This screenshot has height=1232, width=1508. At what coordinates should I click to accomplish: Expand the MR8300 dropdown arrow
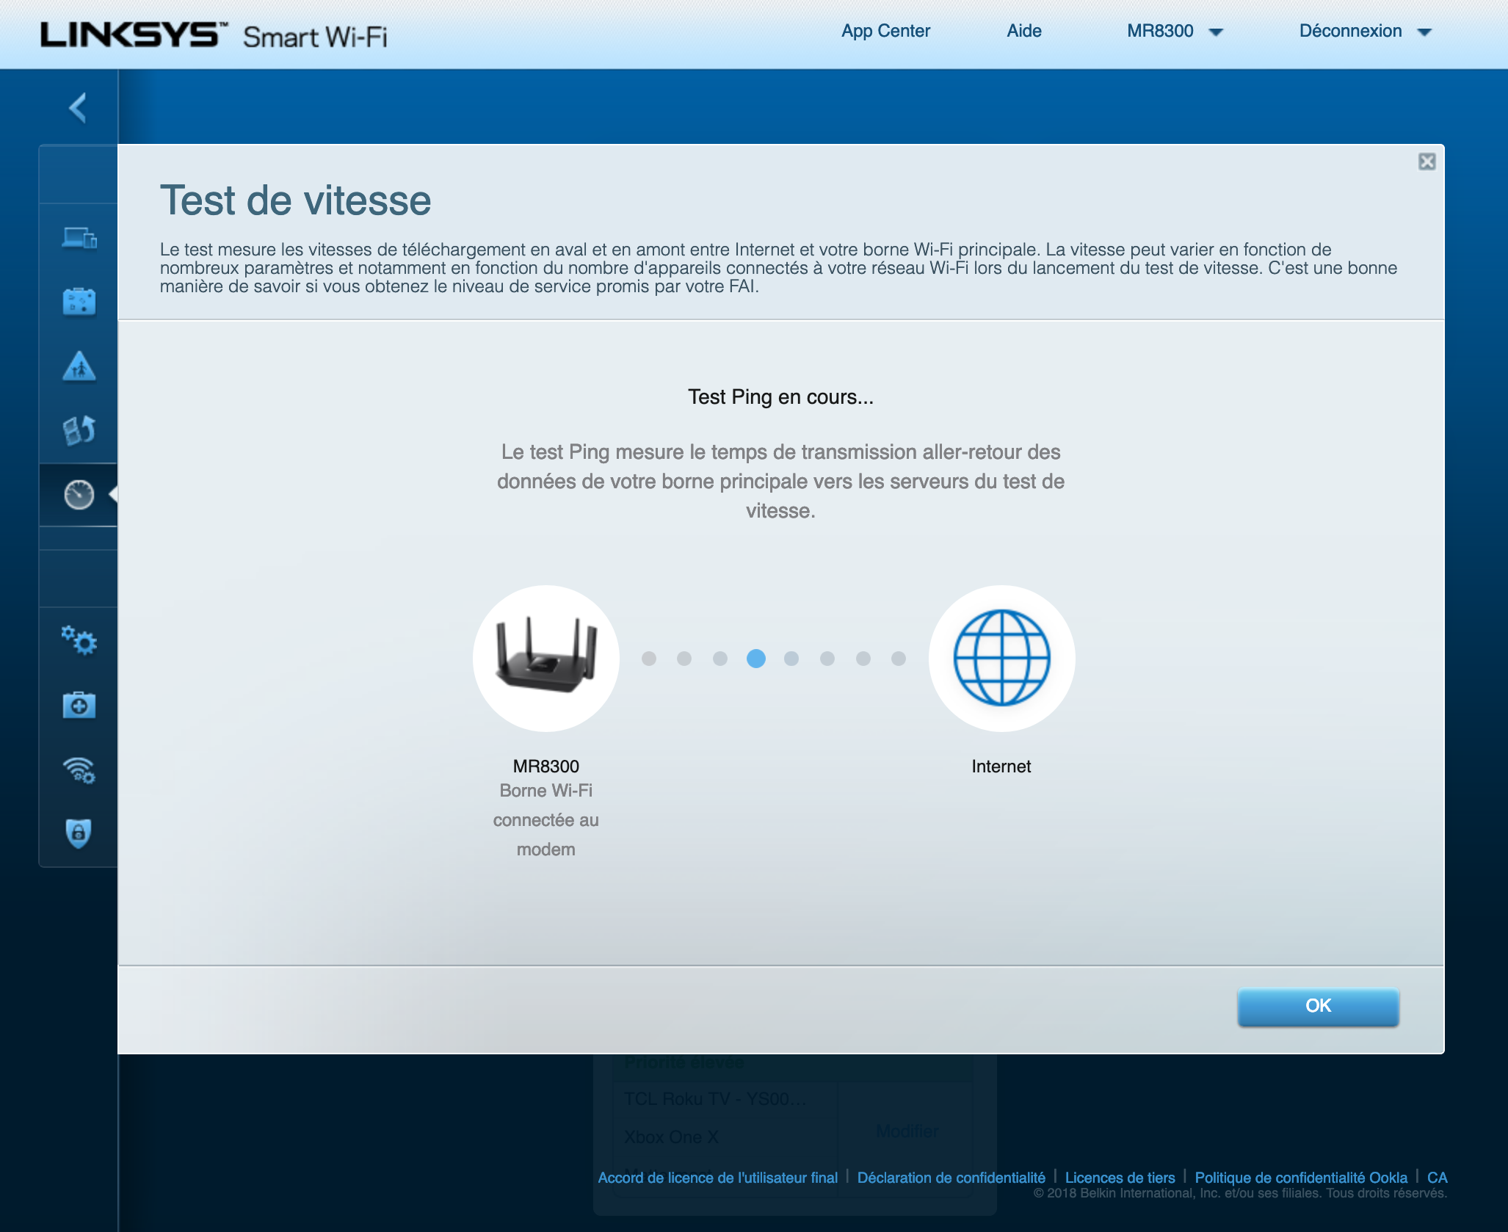point(1216,32)
